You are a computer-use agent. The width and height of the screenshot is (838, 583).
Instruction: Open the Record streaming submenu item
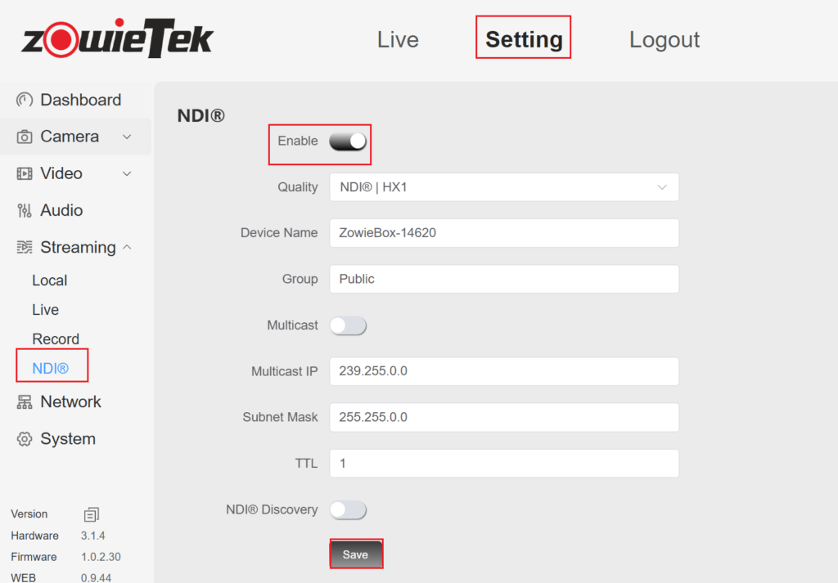tap(56, 339)
